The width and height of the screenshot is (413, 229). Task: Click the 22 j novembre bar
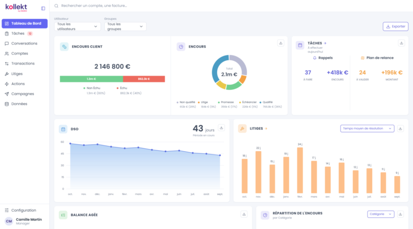pyautogui.click(x=258, y=172)
